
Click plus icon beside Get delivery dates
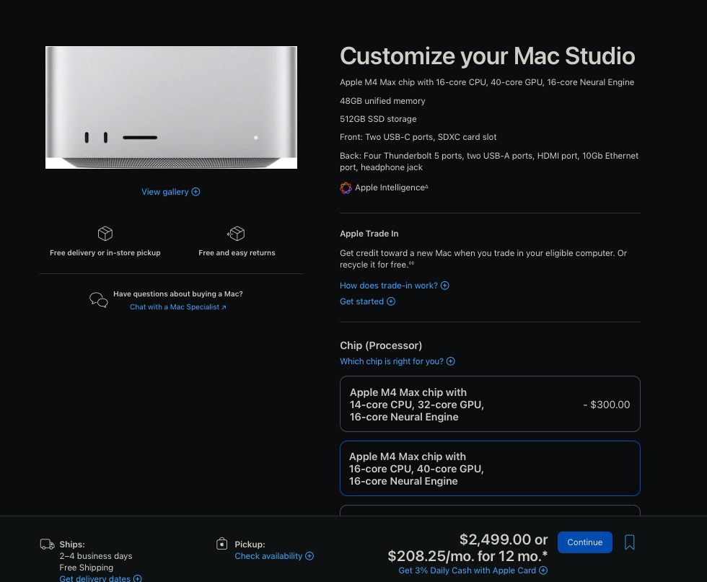[x=138, y=578]
